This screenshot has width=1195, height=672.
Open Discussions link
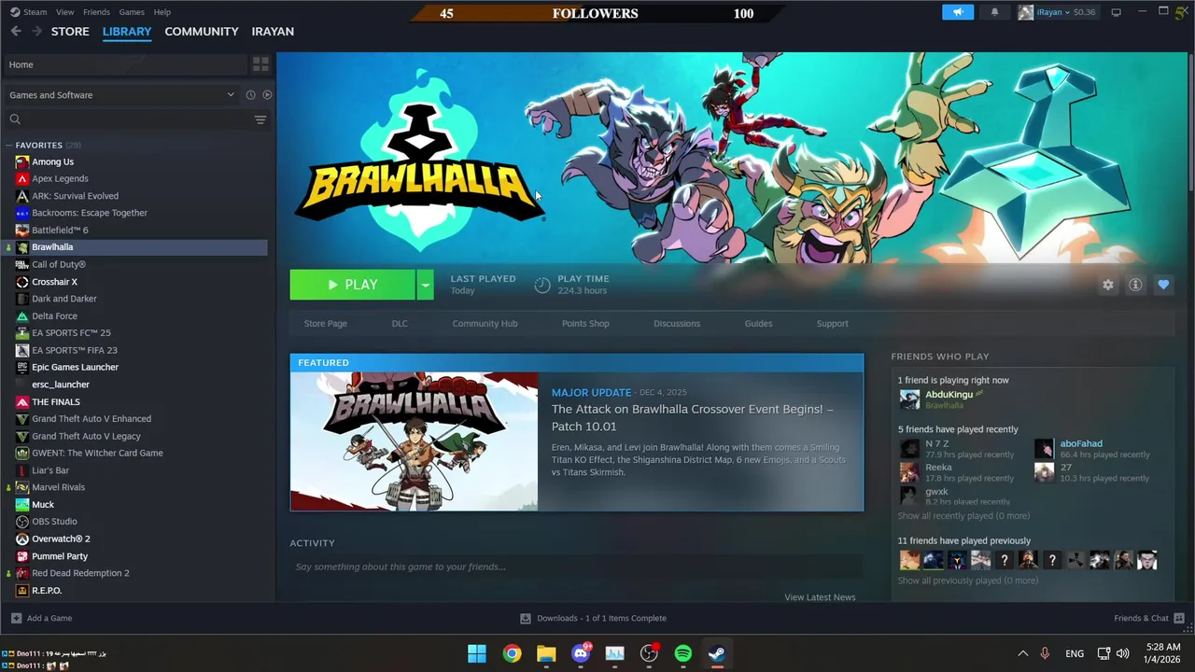point(677,324)
